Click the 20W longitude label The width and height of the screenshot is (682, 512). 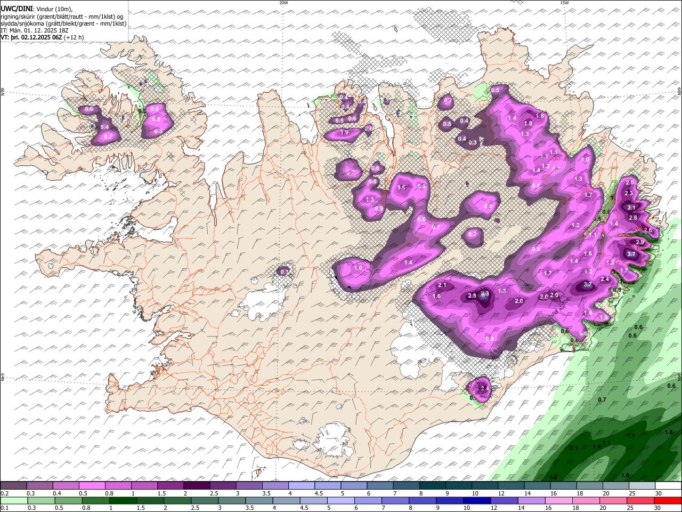tap(283, 2)
